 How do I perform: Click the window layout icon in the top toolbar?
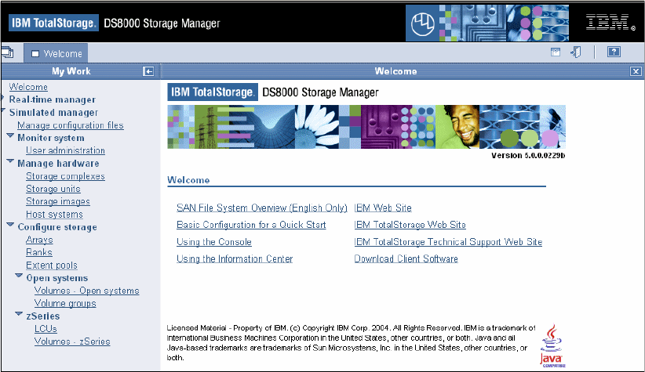[x=556, y=52]
